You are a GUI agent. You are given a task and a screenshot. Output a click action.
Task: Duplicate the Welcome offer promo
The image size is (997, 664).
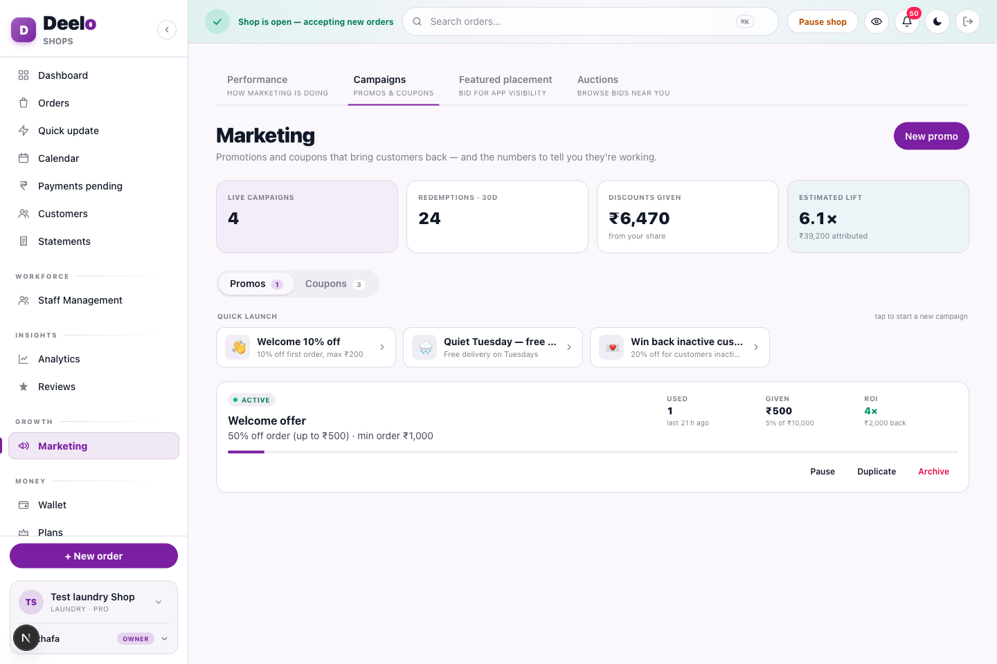point(877,472)
